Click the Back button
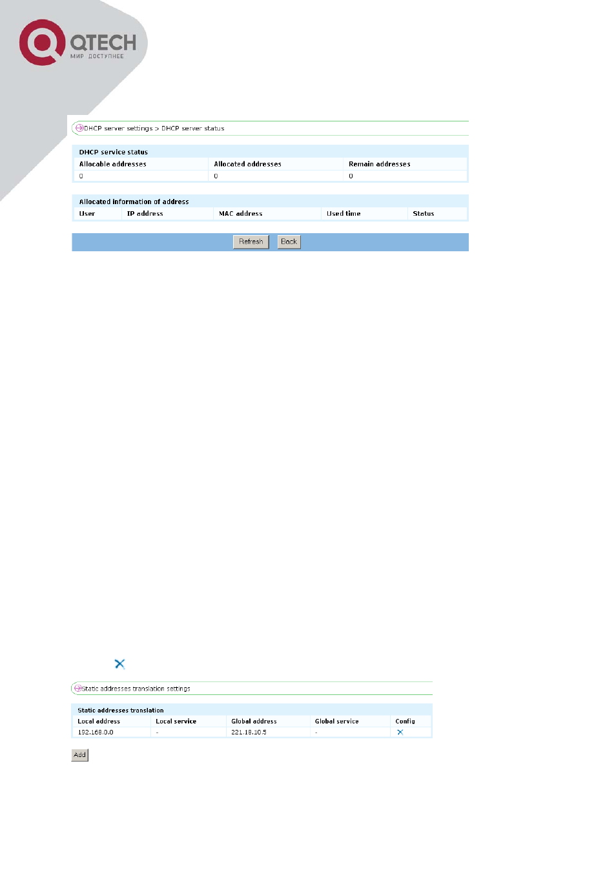616x872 pixels. click(x=289, y=242)
